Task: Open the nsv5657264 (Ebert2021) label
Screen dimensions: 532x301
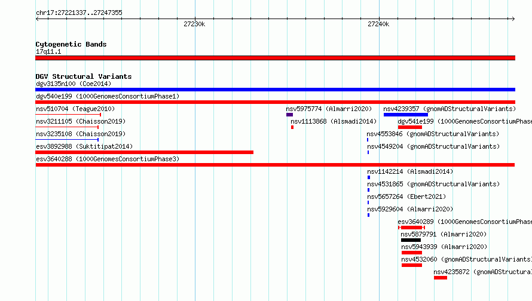Action: tap(406, 196)
